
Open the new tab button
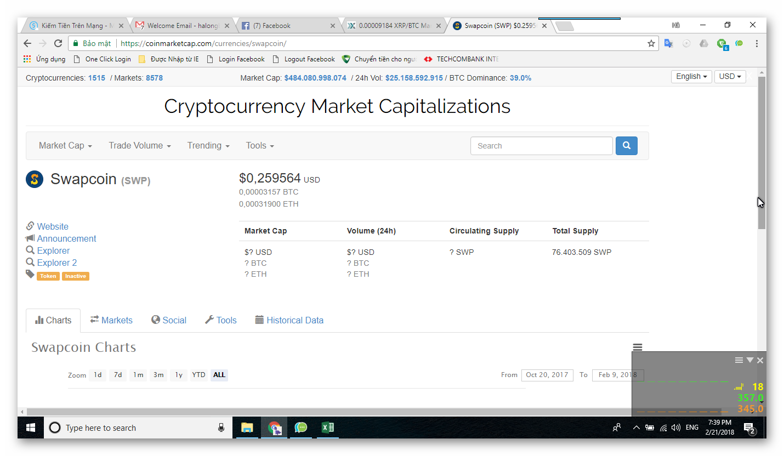click(x=565, y=26)
